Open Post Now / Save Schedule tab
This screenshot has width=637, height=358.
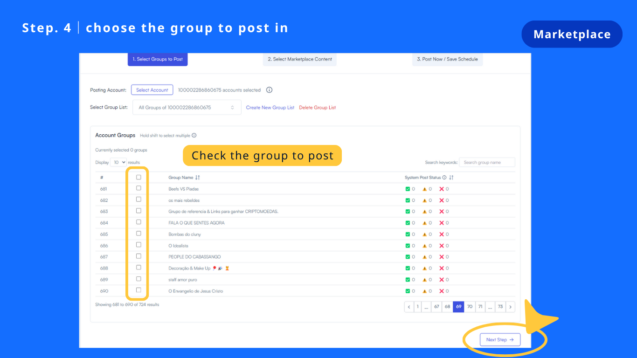pyautogui.click(x=447, y=59)
